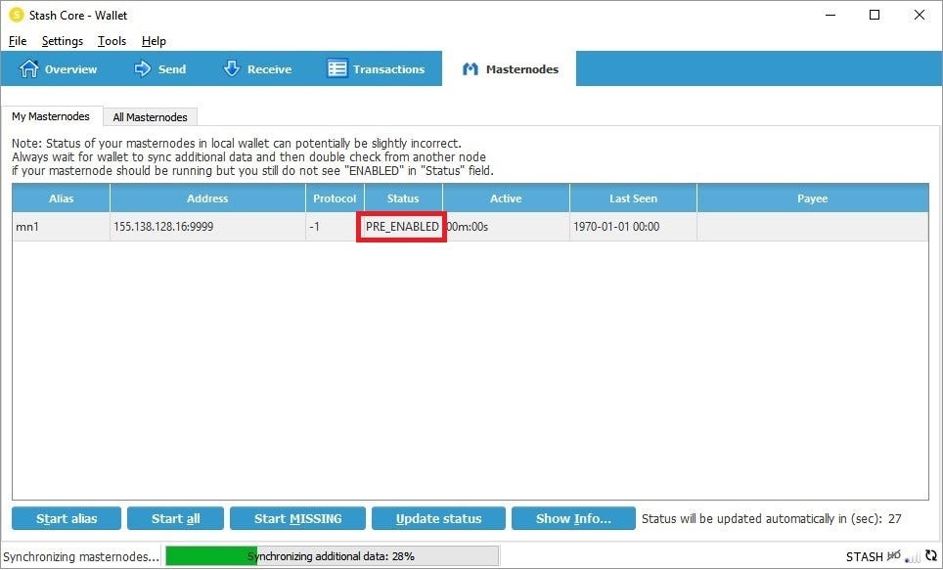Screen dimensions: 943x570
Task: Click the Synchronizing masternodes... status text
Action: [x=81, y=556]
